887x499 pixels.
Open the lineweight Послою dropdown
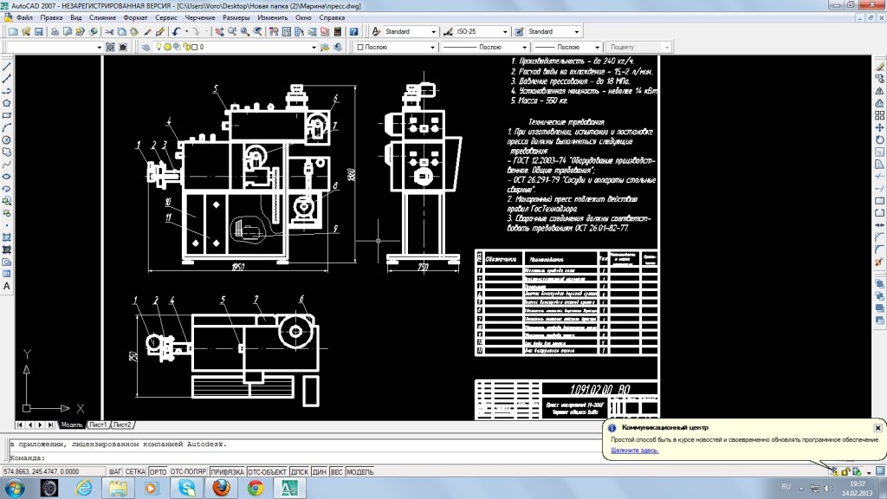[597, 47]
